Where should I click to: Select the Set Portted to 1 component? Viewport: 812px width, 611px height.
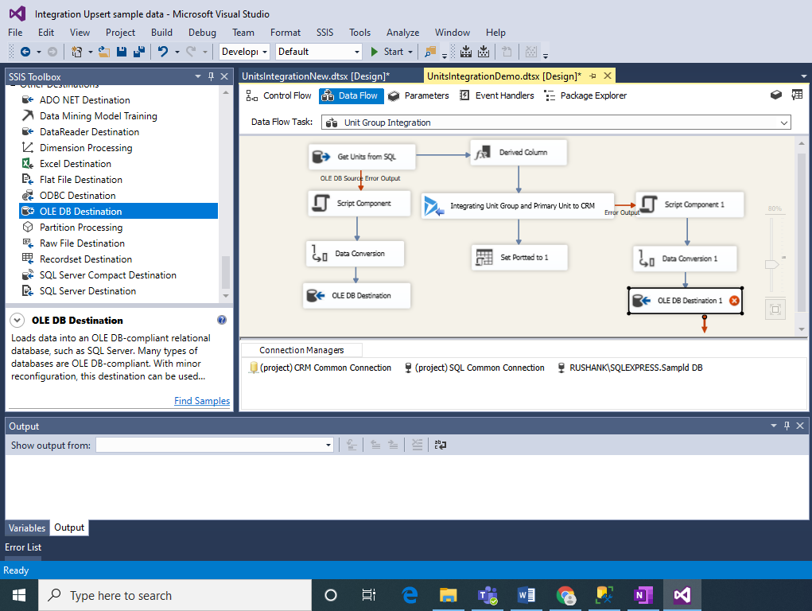[x=519, y=258]
